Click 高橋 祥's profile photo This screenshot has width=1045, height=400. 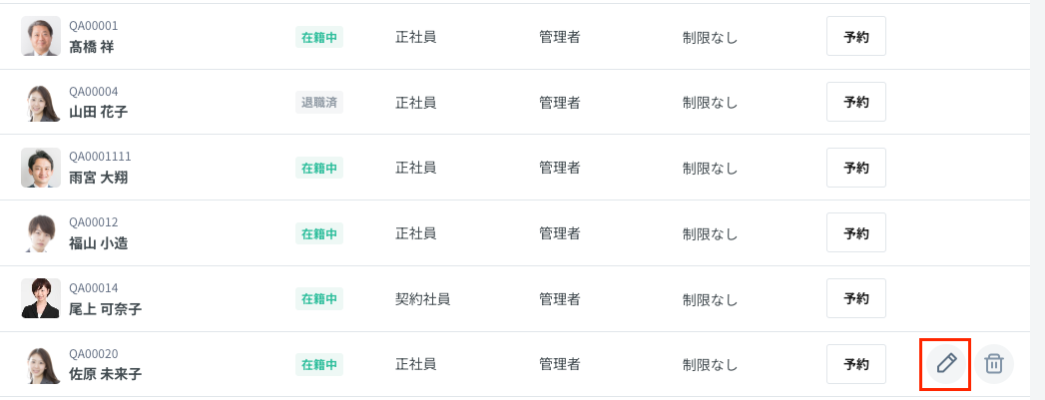[41, 37]
